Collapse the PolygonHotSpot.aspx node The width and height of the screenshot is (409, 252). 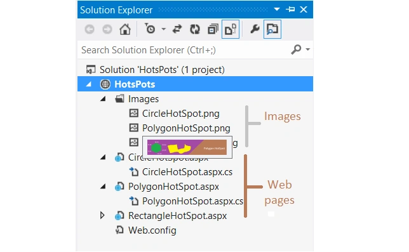[x=103, y=187]
